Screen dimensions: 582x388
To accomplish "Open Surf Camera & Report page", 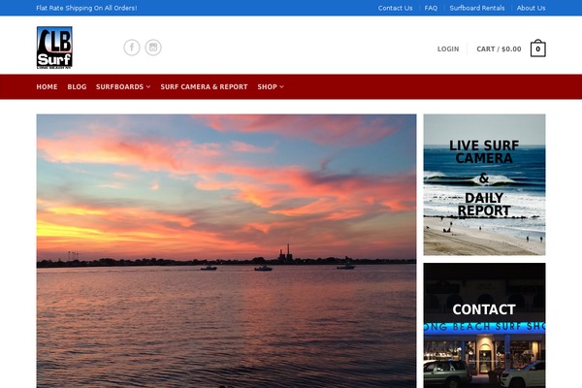I will [204, 86].
